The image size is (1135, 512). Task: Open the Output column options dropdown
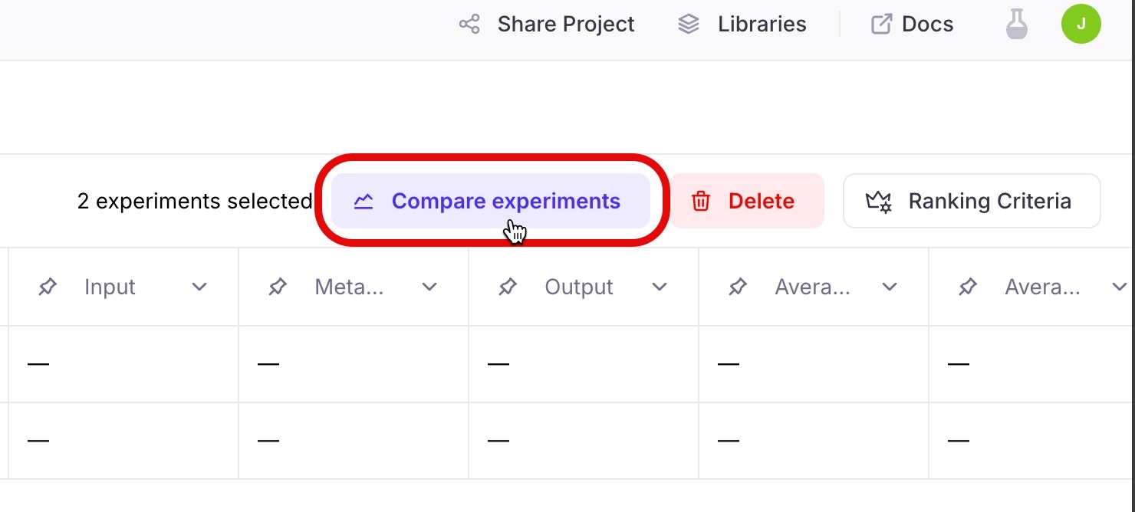click(x=660, y=287)
